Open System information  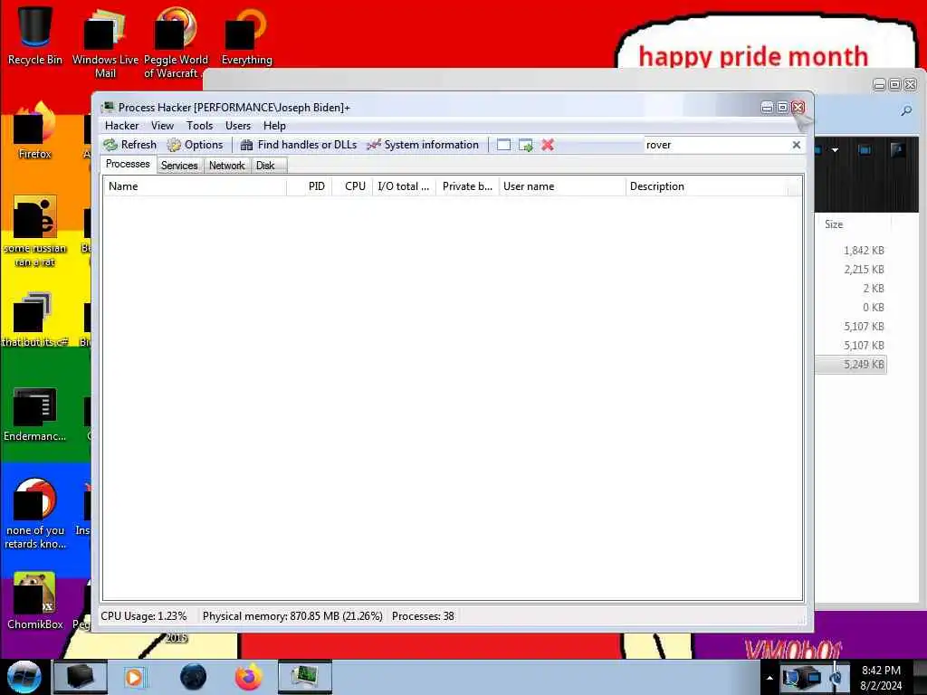pos(423,145)
